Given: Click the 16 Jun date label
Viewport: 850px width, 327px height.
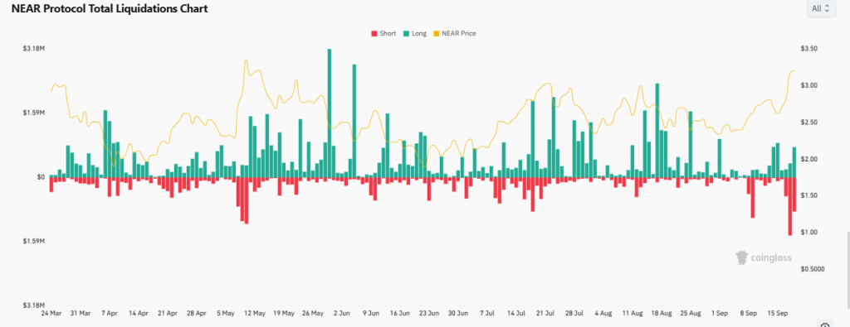Looking at the screenshot, I should 400,313.
